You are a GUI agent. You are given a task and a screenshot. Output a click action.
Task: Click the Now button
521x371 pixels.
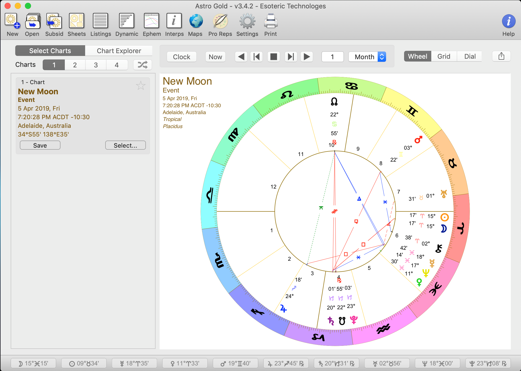[216, 57]
